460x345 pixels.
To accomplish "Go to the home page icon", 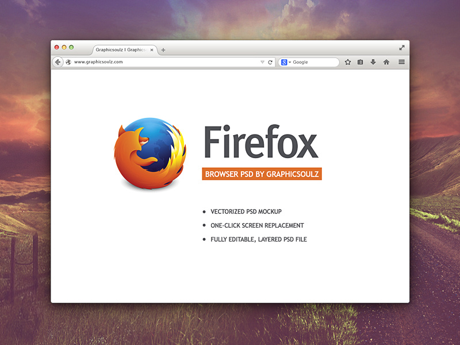I will pyautogui.click(x=386, y=62).
